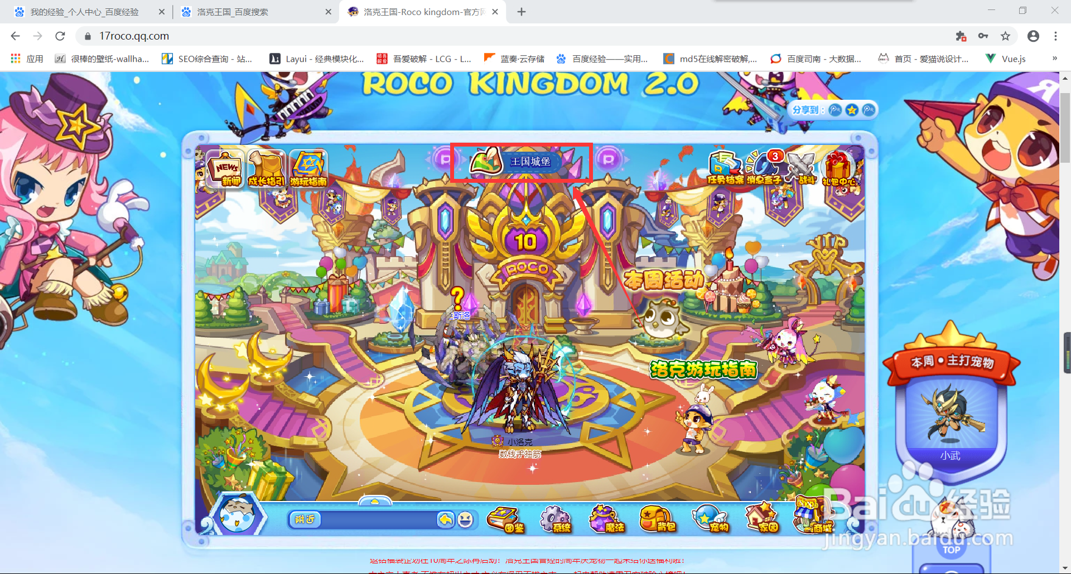Reload the current page
The image size is (1071, 574).
click(x=60, y=36)
